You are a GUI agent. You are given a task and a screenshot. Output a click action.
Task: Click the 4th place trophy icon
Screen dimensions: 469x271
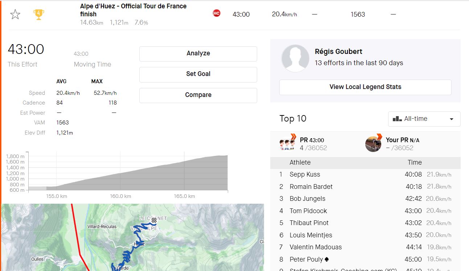(39, 14)
